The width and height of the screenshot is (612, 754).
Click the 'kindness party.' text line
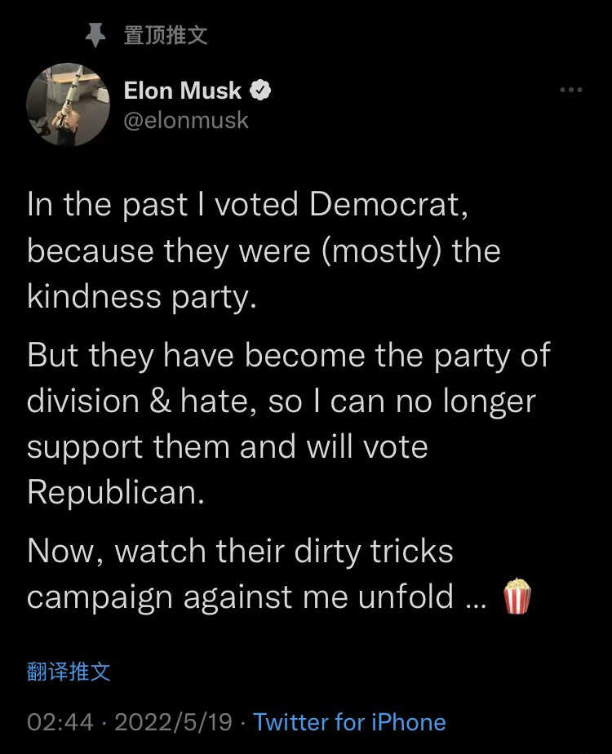click(x=142, y=296)
